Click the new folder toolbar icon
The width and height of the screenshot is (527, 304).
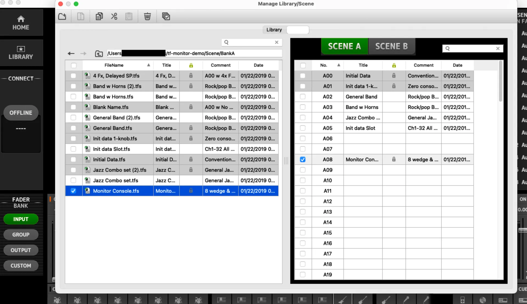[62, 16]
